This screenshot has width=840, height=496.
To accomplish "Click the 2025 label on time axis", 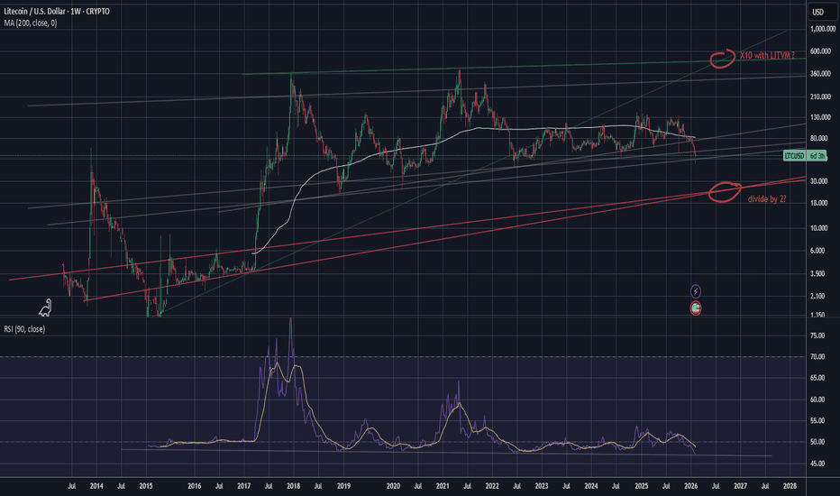I will click(641, 486).
